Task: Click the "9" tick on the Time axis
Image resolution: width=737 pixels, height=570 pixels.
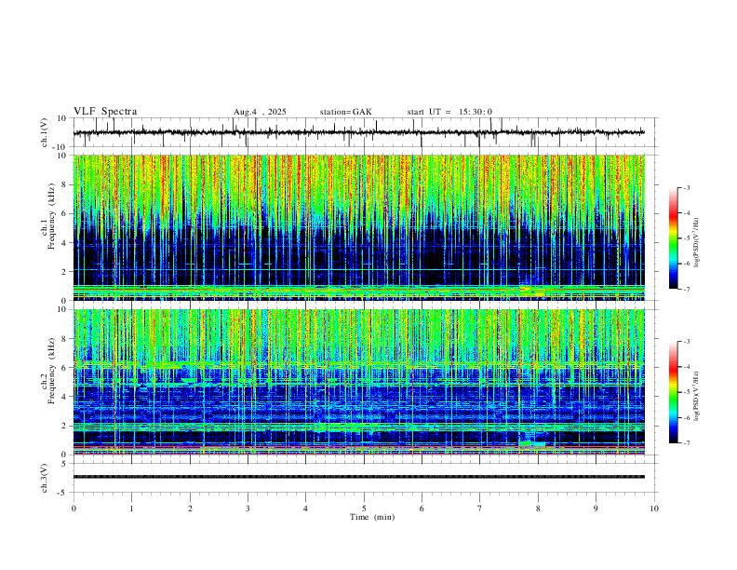Action: click(596, 509)
